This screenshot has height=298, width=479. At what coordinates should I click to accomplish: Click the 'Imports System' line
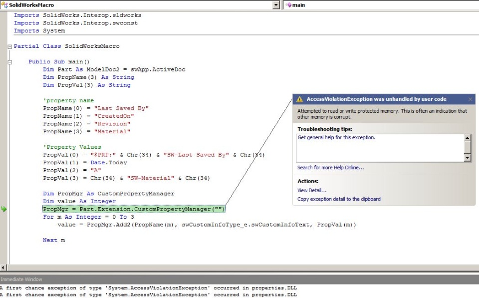(39, 30)
